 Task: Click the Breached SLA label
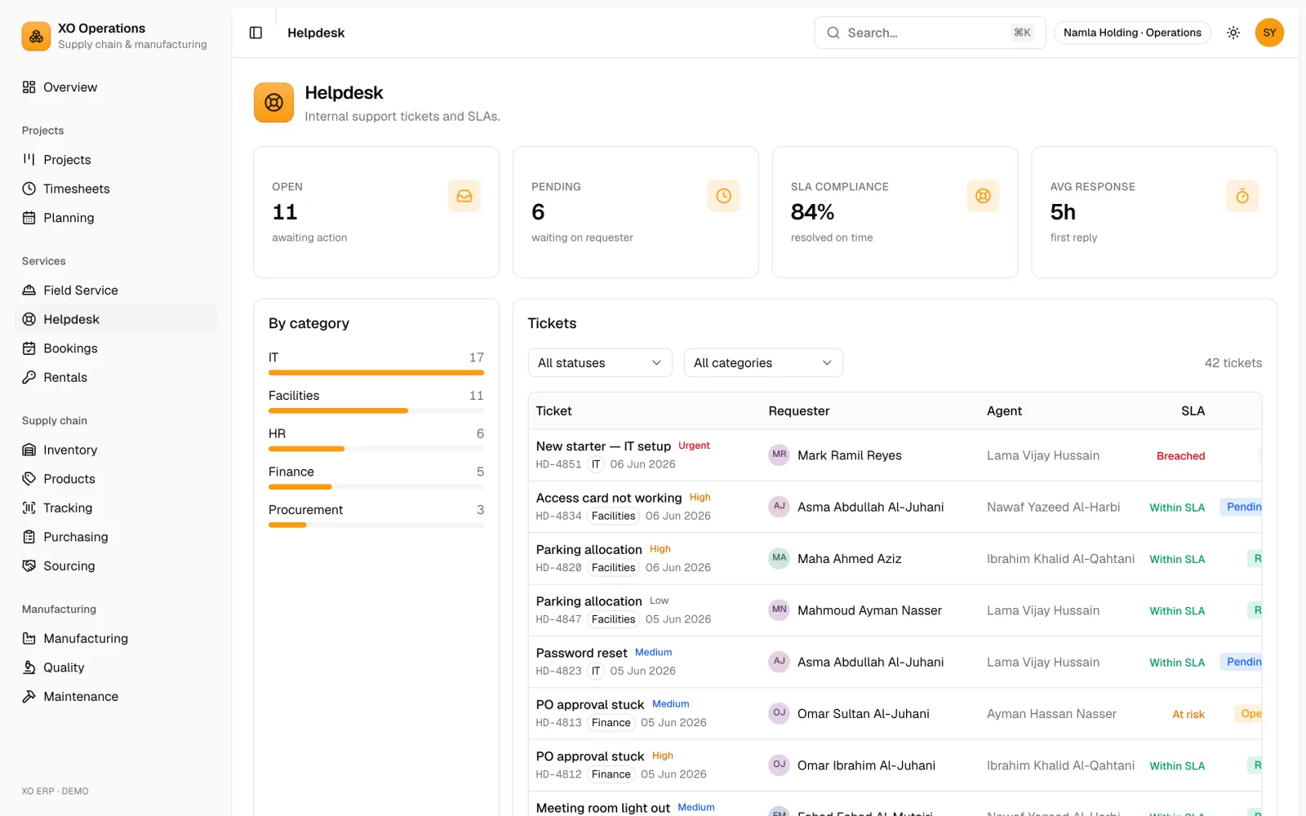coord(1180,456)
